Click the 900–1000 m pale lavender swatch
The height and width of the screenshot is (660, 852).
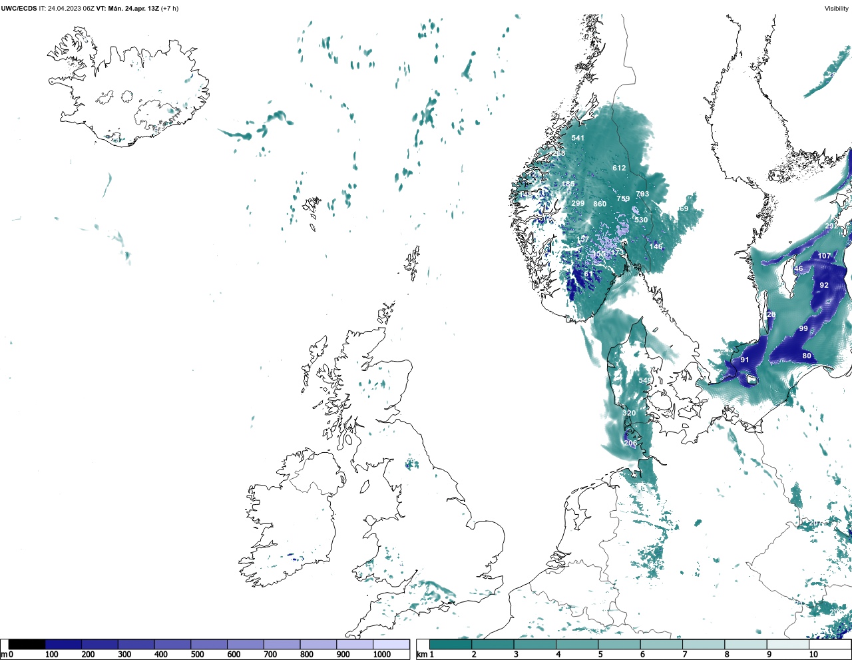355,645
